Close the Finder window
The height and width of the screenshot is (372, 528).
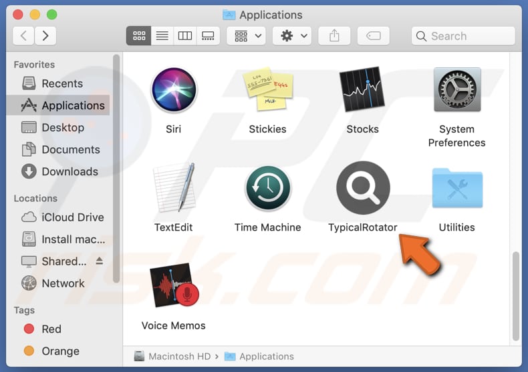tap(18, 15)
